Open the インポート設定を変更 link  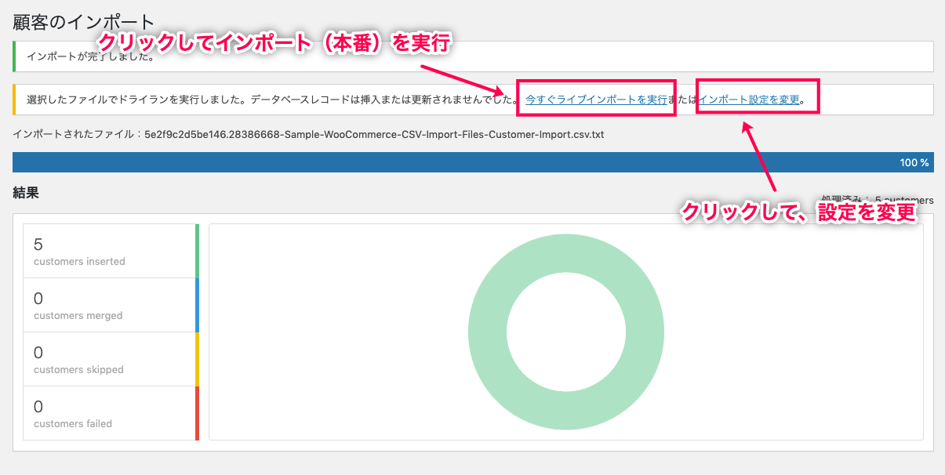pyautogui.click(x=749, y=100)
